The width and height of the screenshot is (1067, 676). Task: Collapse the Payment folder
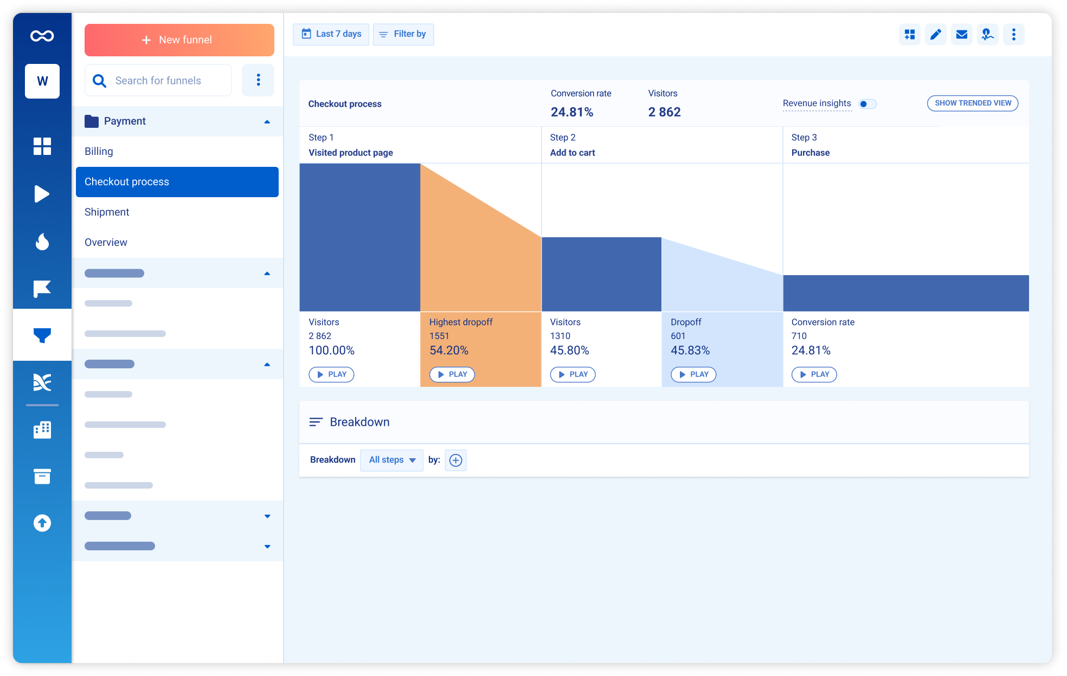coord(267,121)
